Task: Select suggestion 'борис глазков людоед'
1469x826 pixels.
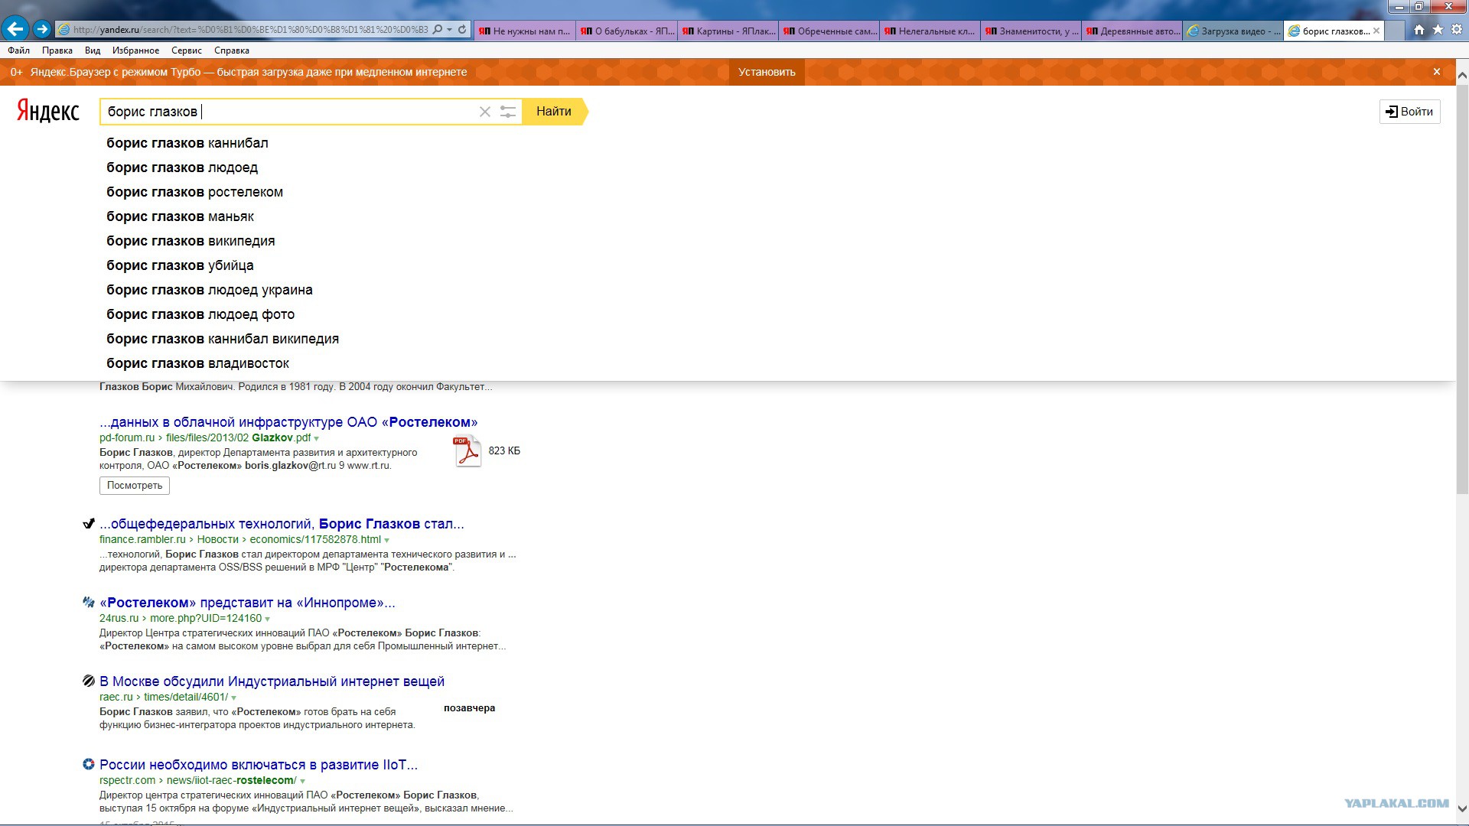Action: pos(182,167)
